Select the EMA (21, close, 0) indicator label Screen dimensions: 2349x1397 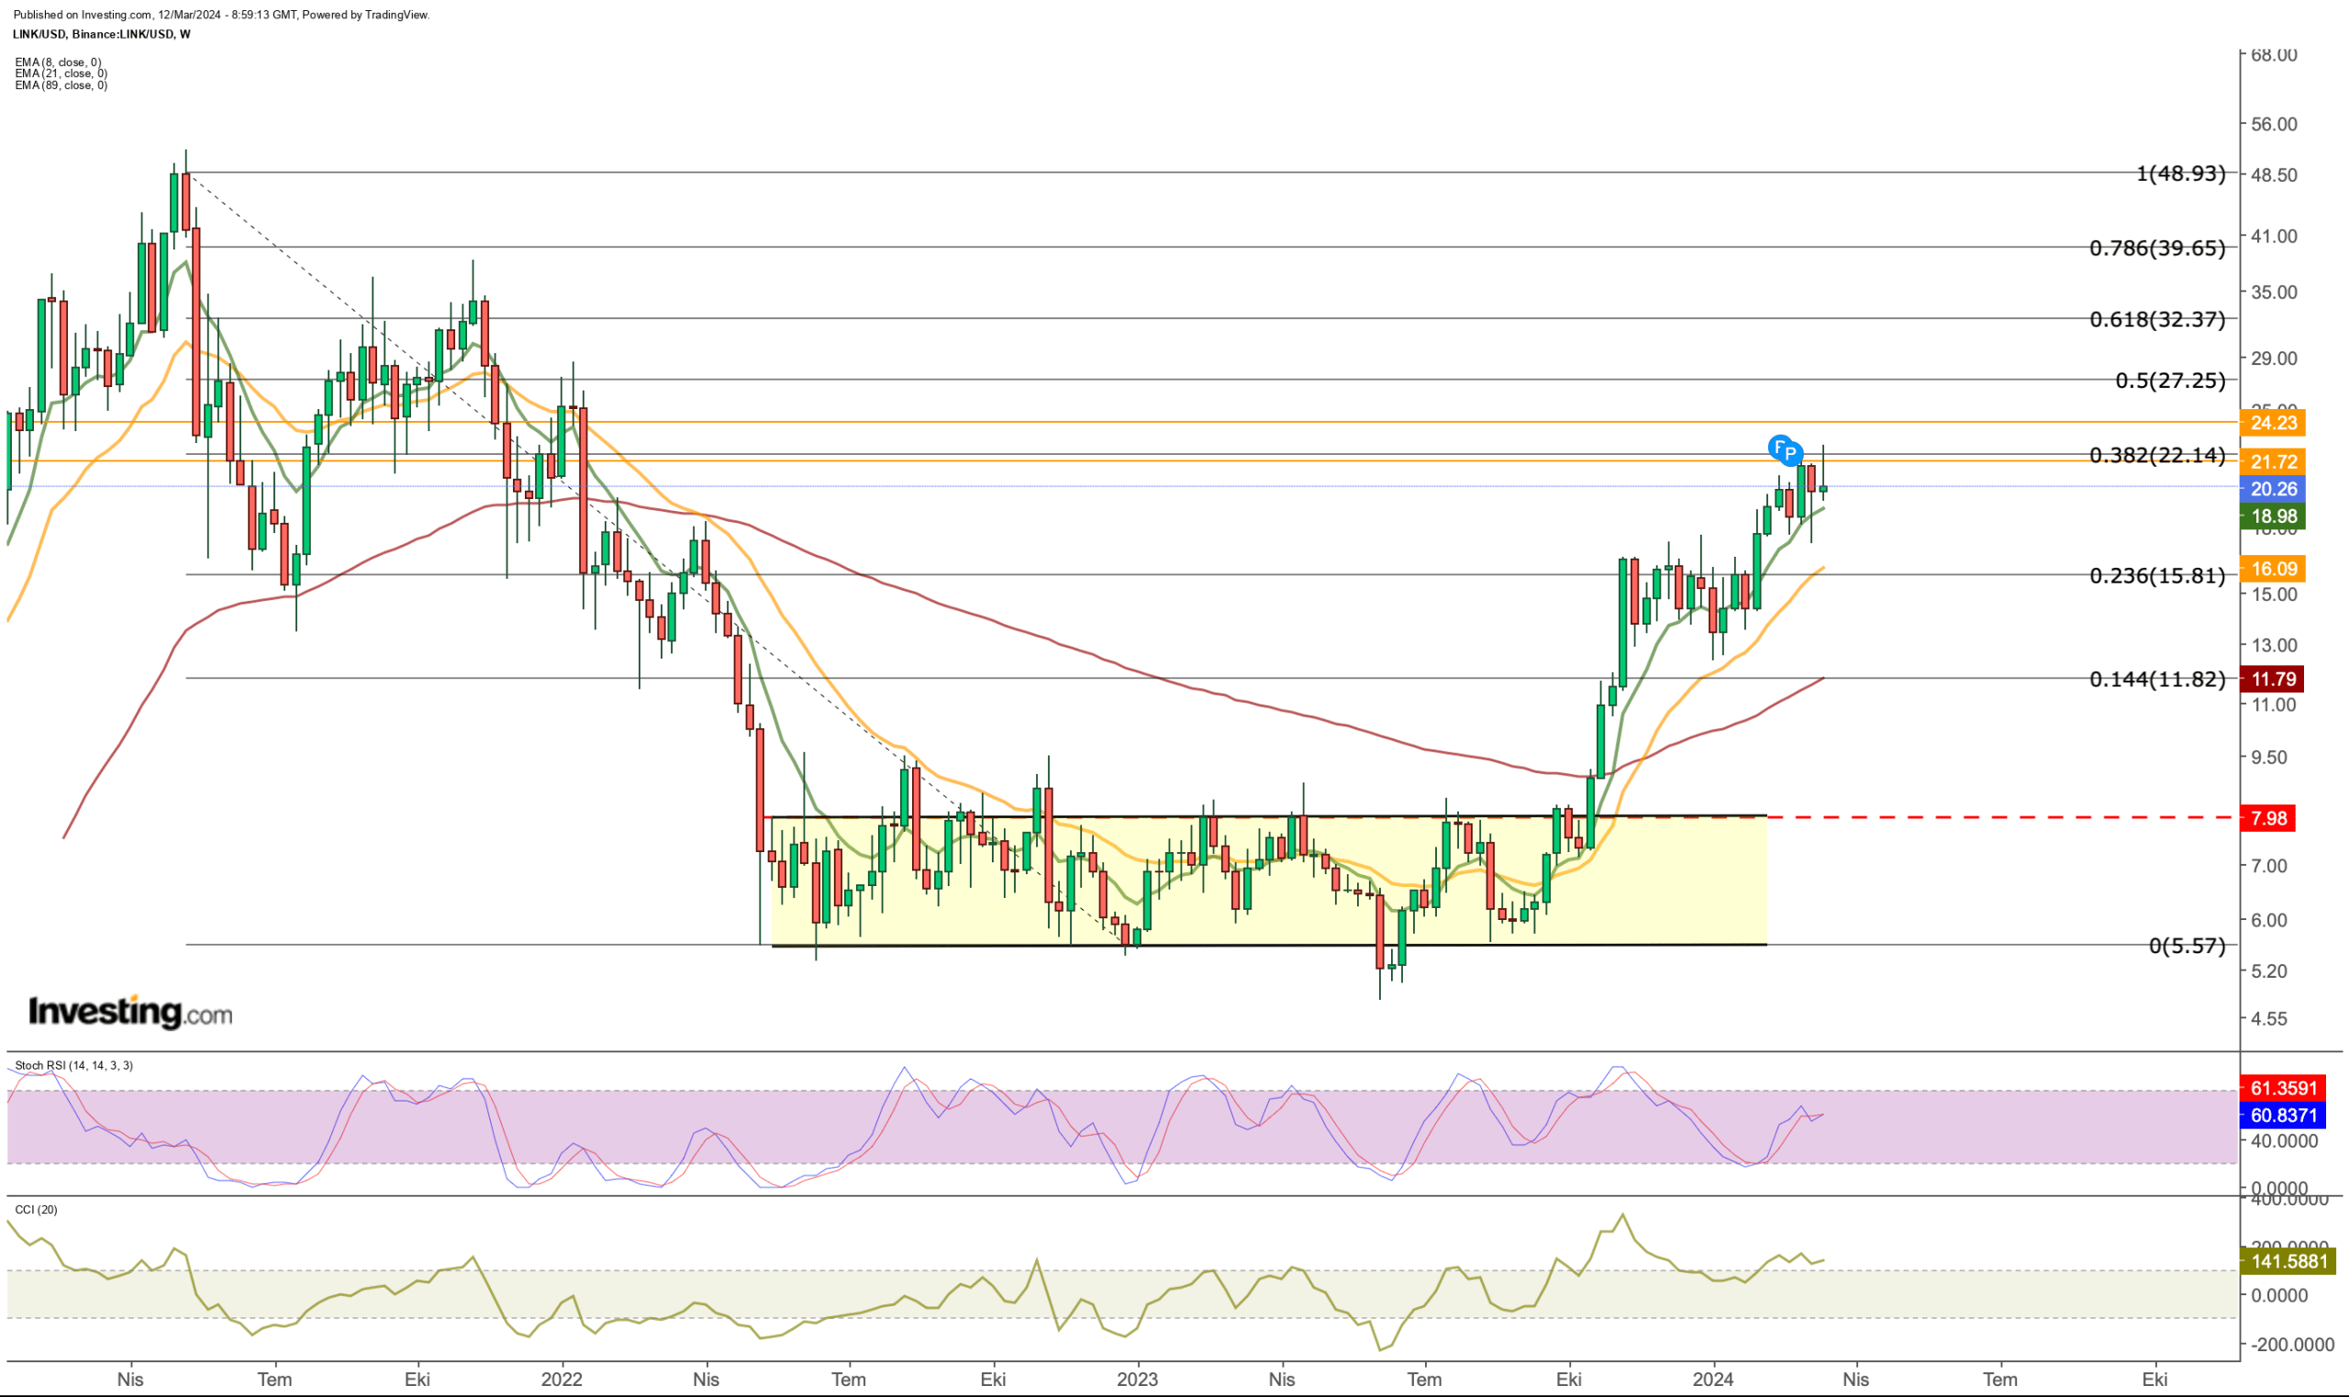click(61, 73)
